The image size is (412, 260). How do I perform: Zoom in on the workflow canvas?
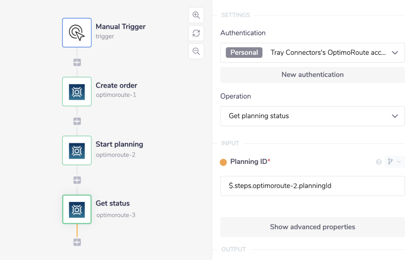coord(196,15)
